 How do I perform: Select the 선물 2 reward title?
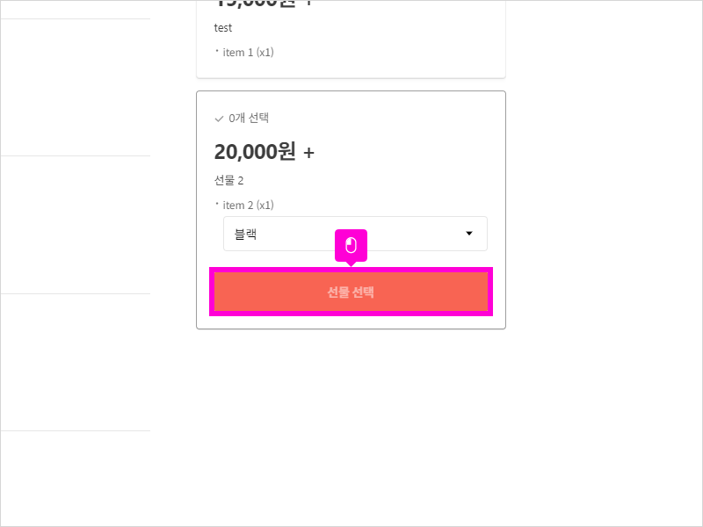[x=229, y=181]
